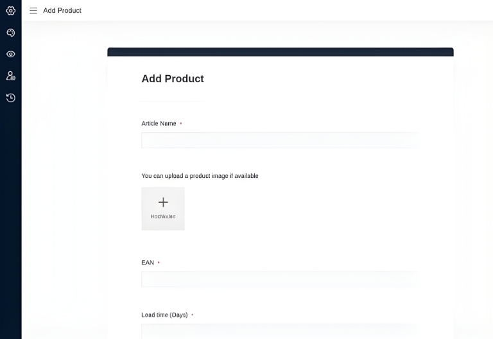493x339 pixels.
Task: Open the user account sidebar icon
Action: [x=10, y=76]
